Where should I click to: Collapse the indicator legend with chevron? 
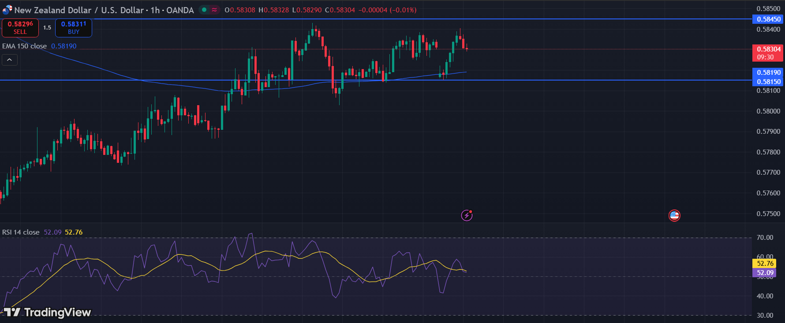tap(10, 60)
